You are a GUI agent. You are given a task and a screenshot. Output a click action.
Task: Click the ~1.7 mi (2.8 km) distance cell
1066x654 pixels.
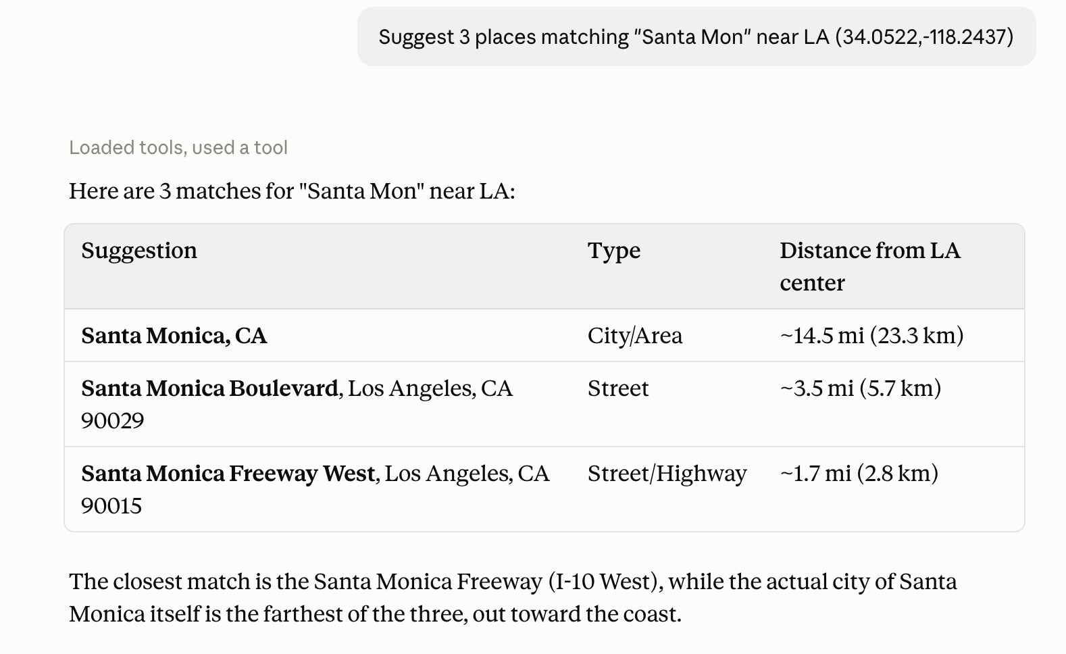[x=859, y=474]
